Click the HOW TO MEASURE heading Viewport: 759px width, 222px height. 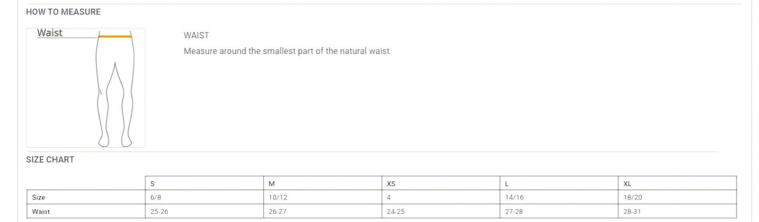point(63,12)
